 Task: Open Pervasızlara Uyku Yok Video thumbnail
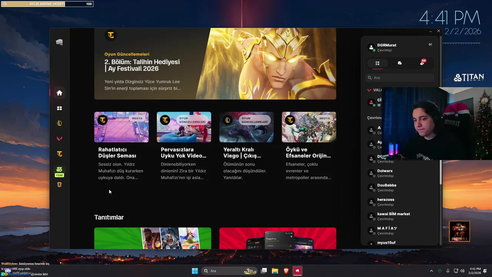[184, 127]
